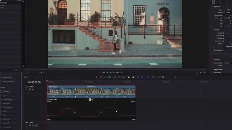Toggle the Dynamic Zoom enable switch
This screenshot has width=232, height=130.
pos(211,50)
